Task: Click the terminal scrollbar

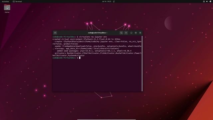Action: click(x=142, y=64)
